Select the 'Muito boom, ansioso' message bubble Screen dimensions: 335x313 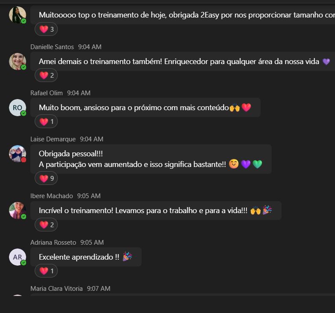pos(145,108)
